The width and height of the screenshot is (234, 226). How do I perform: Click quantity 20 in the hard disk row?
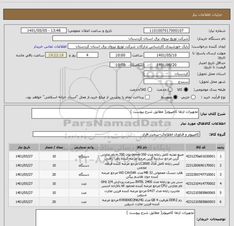click(x=54, y=174)
